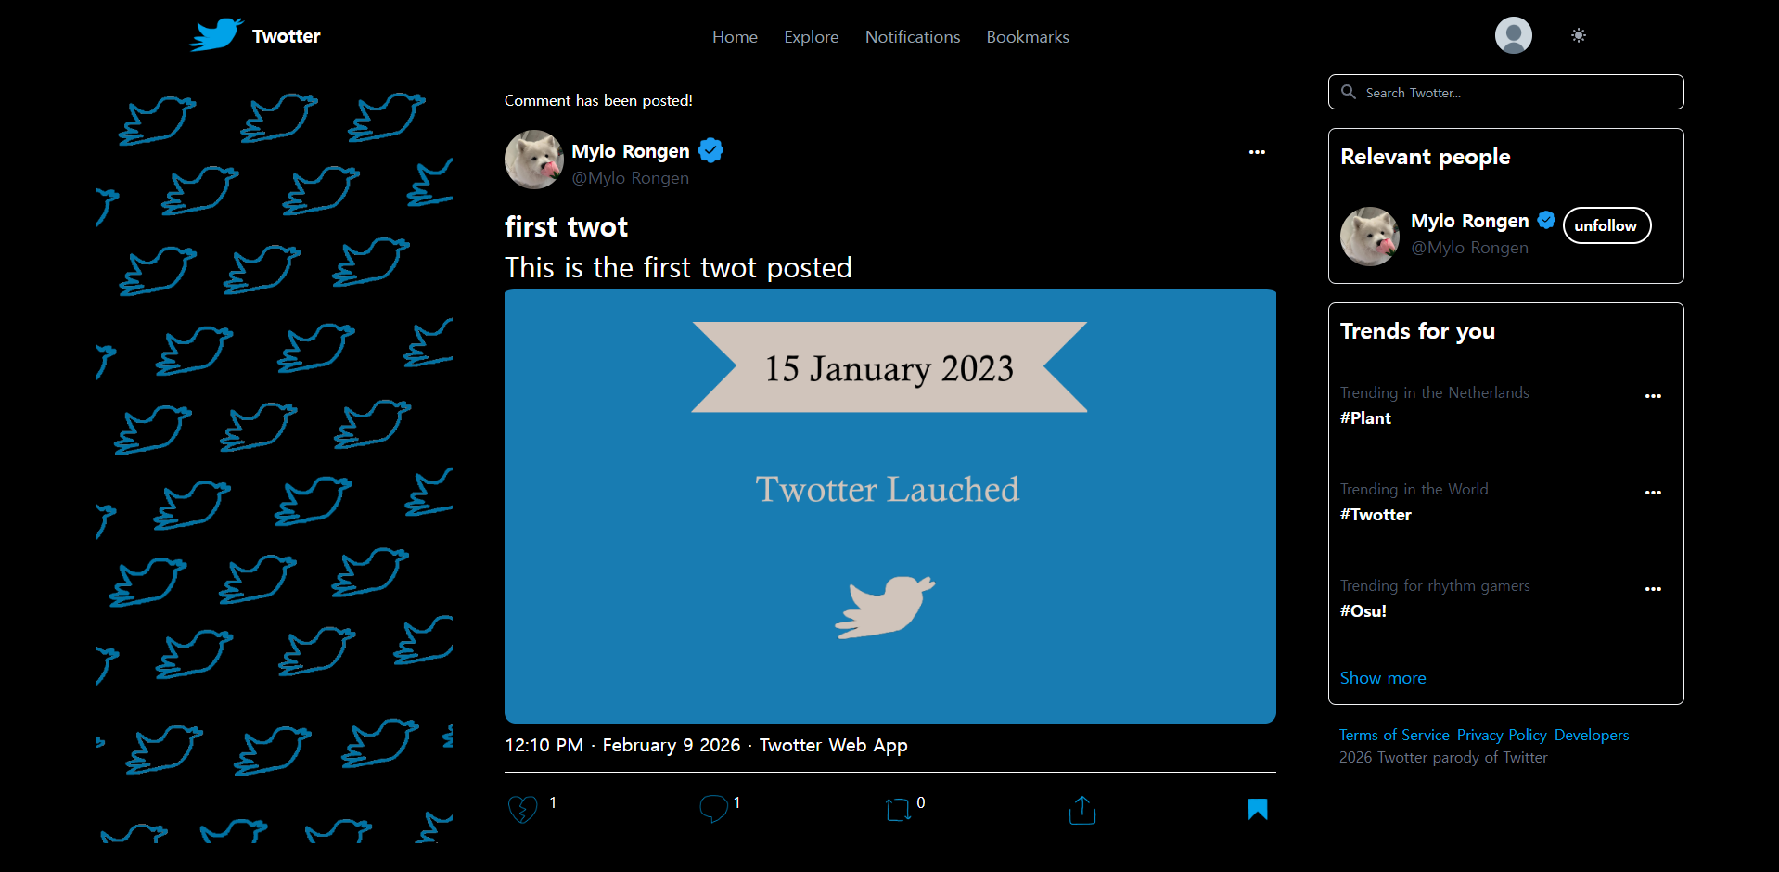Open the share icon under the post

tap(1081, 809)
